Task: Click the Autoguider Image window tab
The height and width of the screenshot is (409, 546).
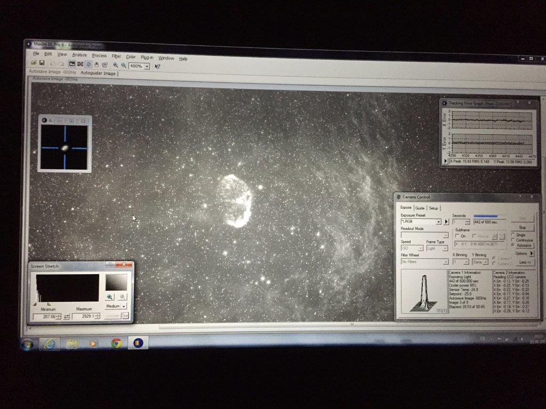Action: 98,73
